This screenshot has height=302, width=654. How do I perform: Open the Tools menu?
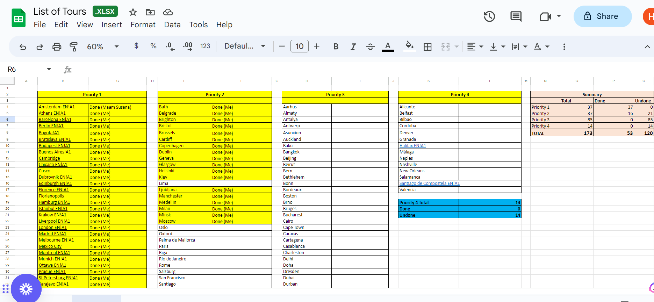point(199,25)
